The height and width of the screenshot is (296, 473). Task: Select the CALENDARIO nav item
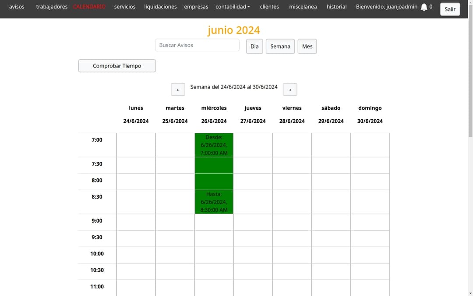[x=89, y=7]
